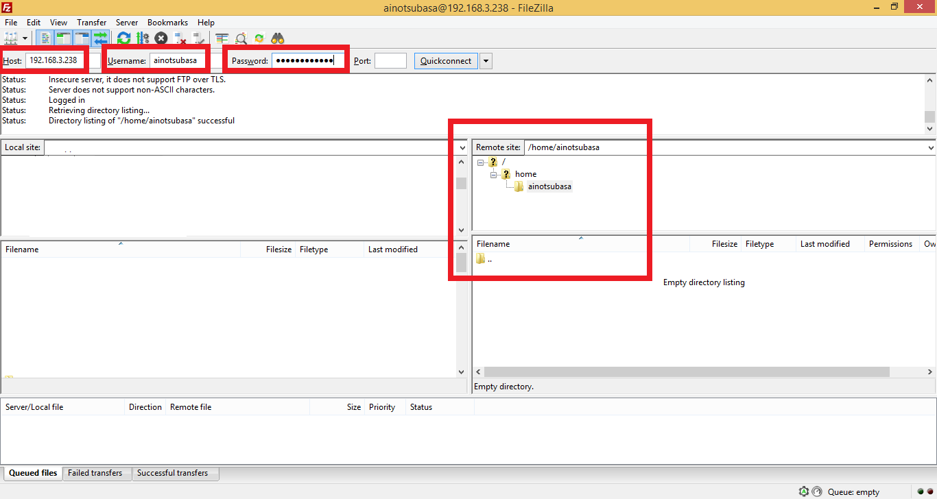Sort remote list by Last modified column

[831, 244]
